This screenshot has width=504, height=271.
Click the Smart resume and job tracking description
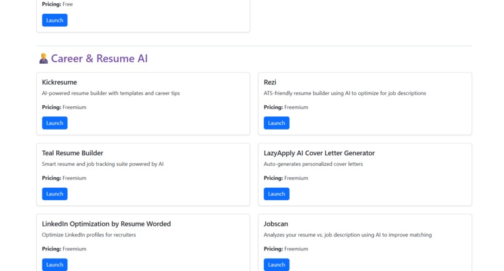pos(103,164)
